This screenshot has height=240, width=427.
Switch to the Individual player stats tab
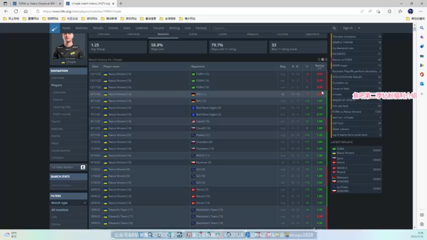[x=133, y=34]
